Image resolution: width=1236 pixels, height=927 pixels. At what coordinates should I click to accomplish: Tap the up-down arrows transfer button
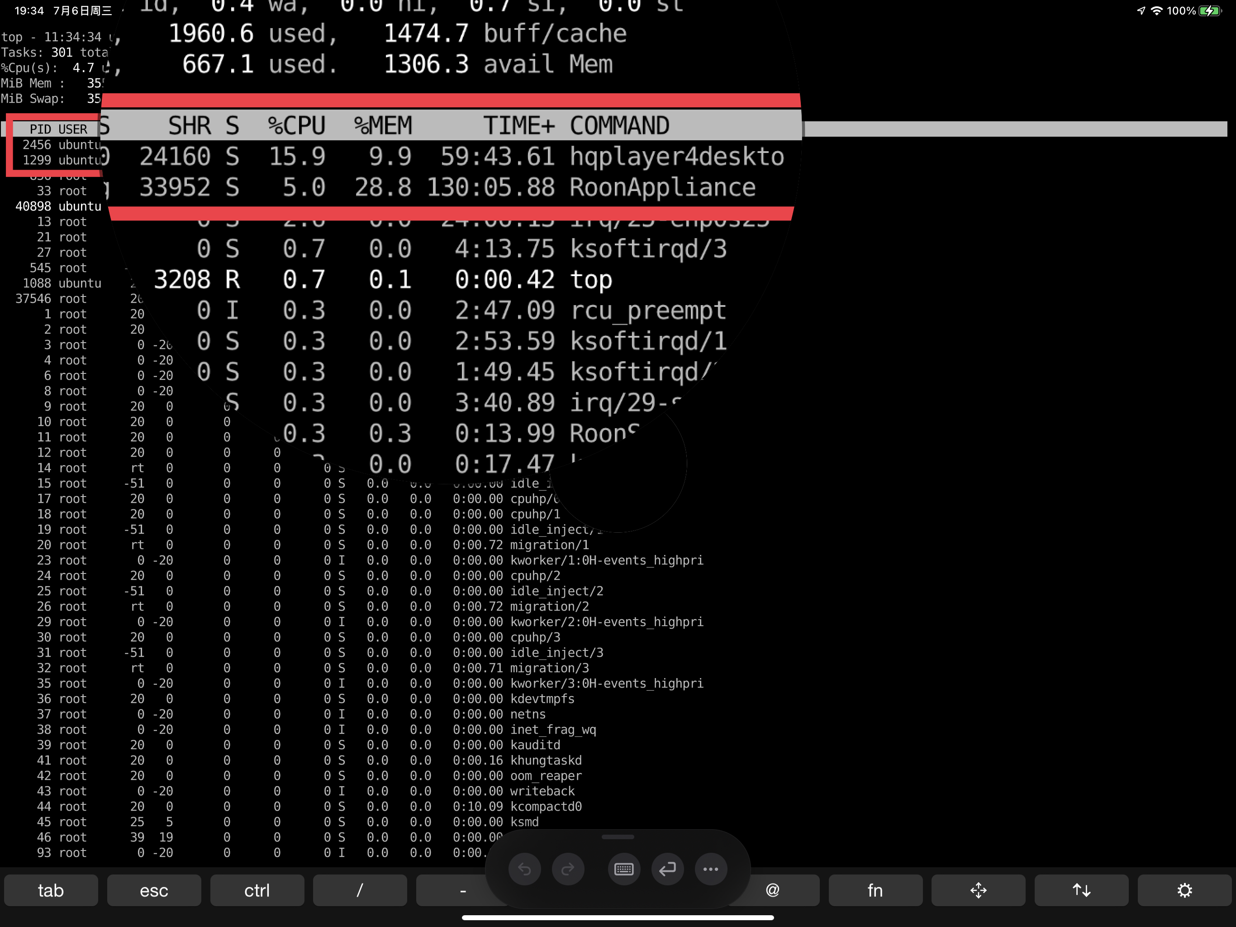(1081, 890)
